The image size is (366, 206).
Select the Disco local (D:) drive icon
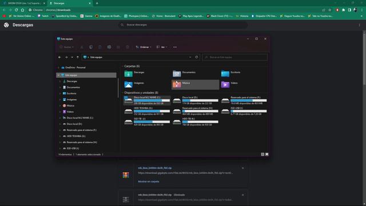[x=177, y=101]
